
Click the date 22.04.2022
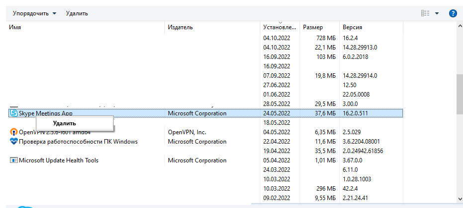(x=277, y=142)
